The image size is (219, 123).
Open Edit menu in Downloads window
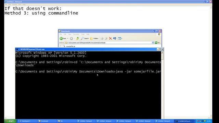point(65,34)
